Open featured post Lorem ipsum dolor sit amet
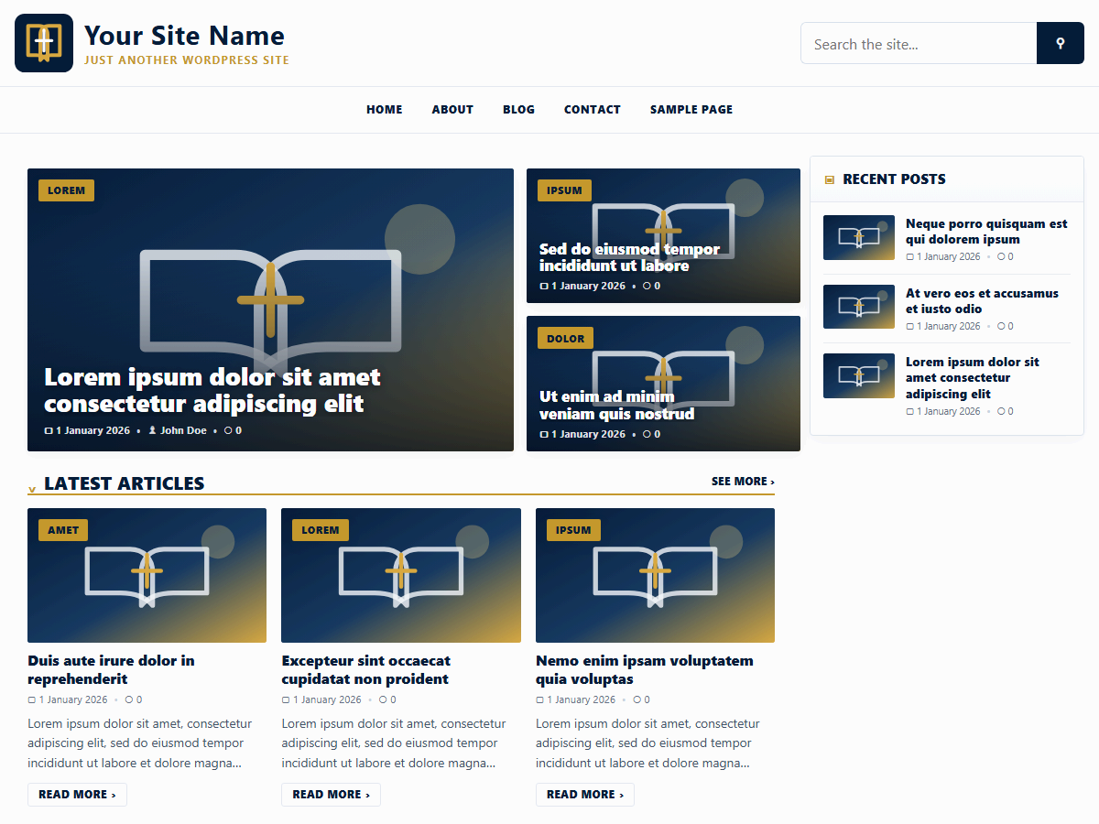The width and height of the screenshot is (1099, 824). [x=212, y=390]
